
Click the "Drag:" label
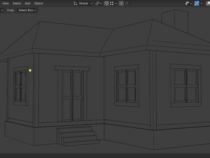[x=10, y=10]
